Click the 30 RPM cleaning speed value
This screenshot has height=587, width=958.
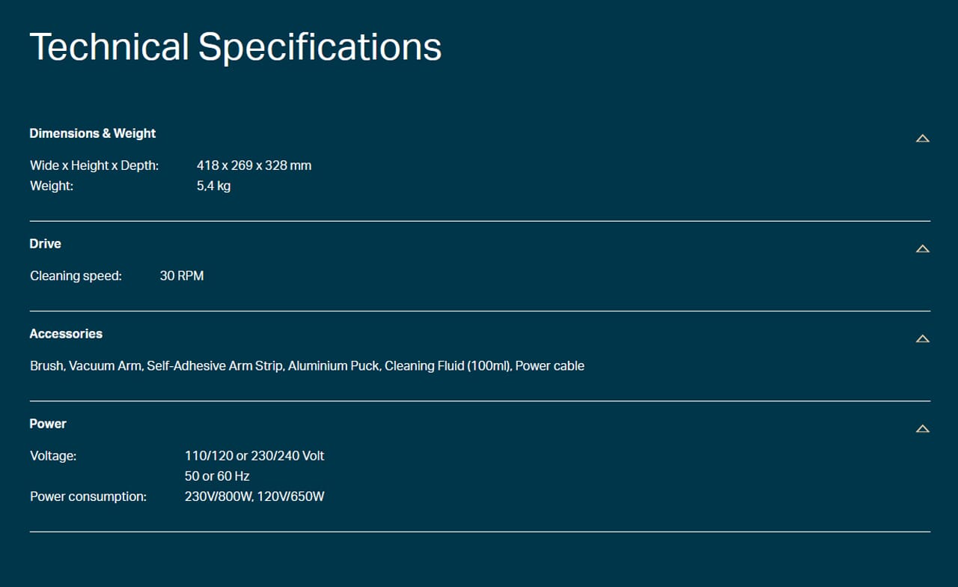[x=182, y=276]
